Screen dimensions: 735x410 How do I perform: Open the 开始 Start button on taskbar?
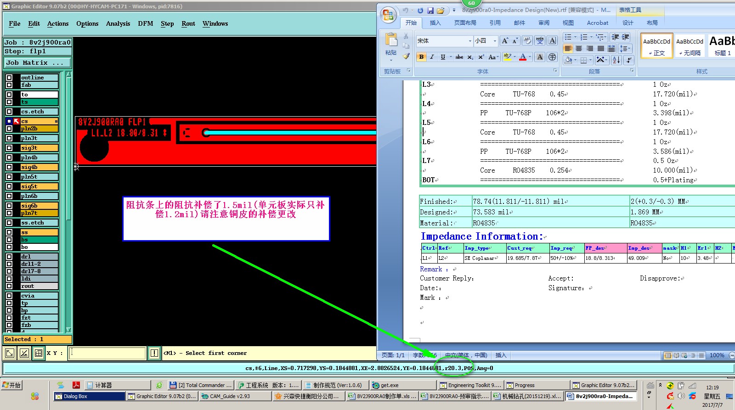point(12,385)
